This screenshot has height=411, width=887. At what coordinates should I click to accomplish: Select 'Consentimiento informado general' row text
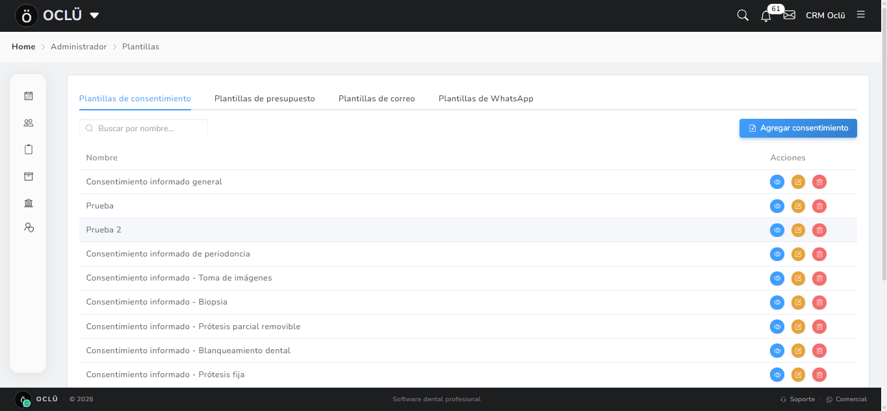154,182
